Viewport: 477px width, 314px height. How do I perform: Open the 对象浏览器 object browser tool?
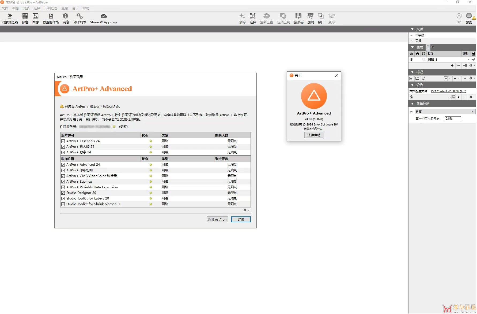pos(10,19)
